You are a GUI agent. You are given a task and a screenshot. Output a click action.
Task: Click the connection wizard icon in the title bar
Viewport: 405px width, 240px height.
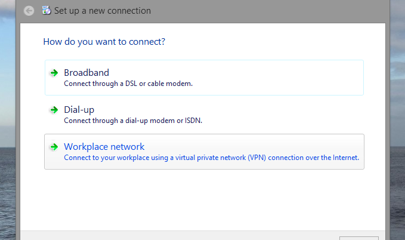(47, 11)
